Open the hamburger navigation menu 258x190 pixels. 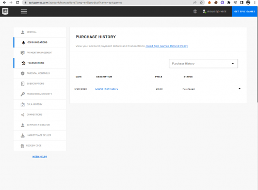tap(24, 11)
